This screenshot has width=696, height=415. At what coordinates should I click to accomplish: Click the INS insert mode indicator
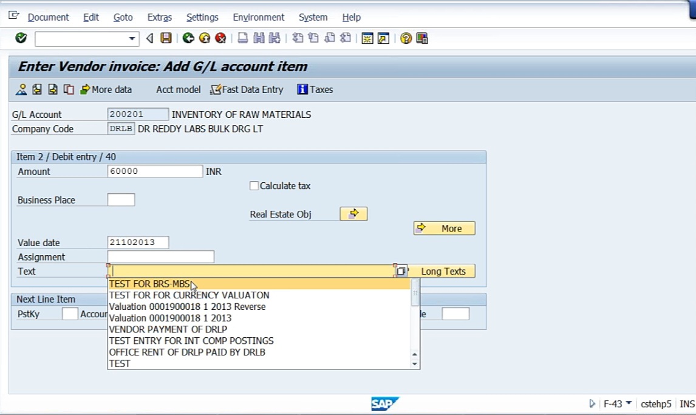tap(687, 404)
